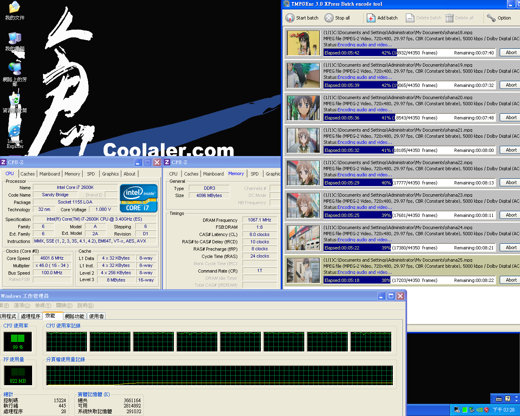This screenshot has width=520, height=416.
Task: Click the 822 MB PF usage gauge
Action: coord(18,375)
